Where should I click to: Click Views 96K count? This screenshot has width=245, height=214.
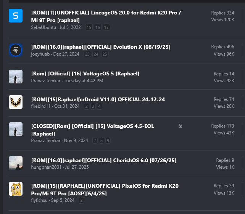[224, 54]
